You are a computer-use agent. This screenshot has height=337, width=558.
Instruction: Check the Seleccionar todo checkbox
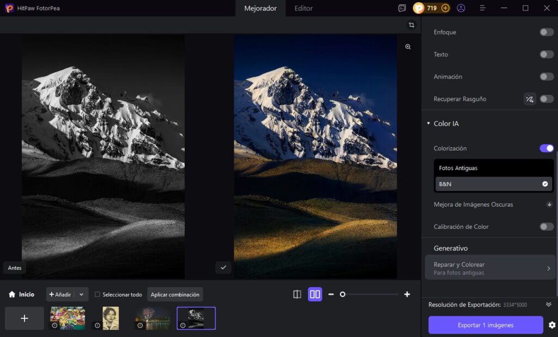(98, 294)
